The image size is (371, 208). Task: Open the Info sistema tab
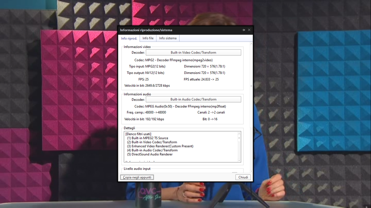168,38
